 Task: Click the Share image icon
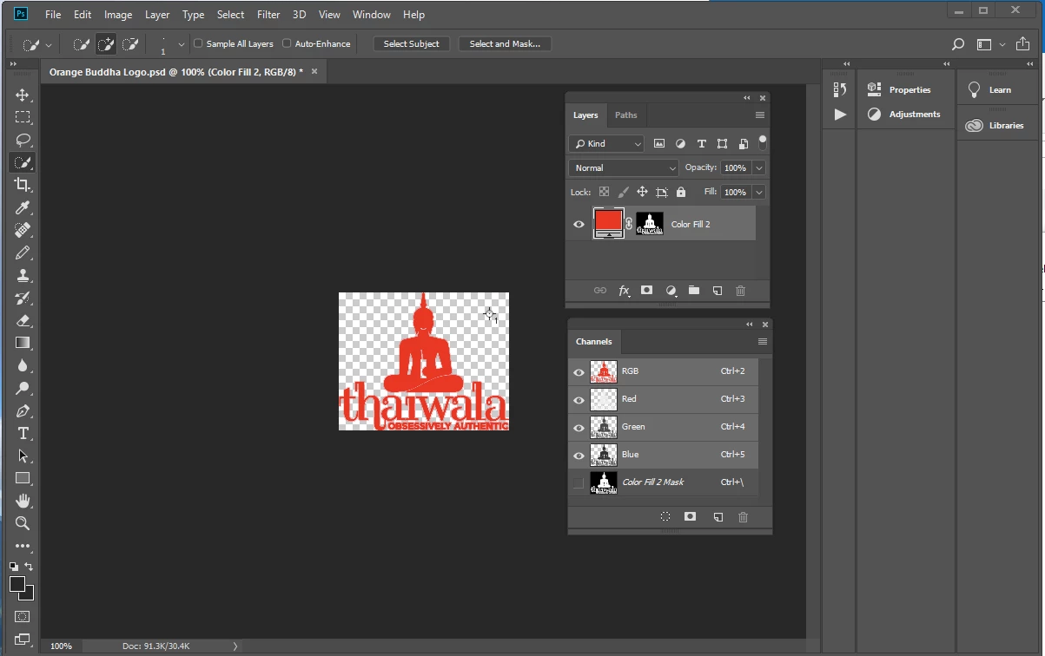click(x=1022, y=43)
